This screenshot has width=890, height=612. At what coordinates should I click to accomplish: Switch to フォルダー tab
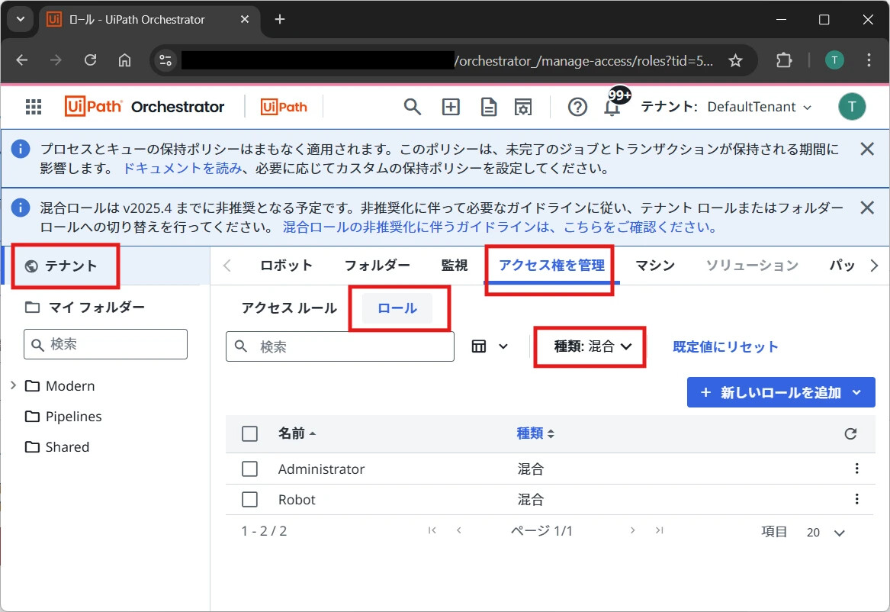pos(377,265)
